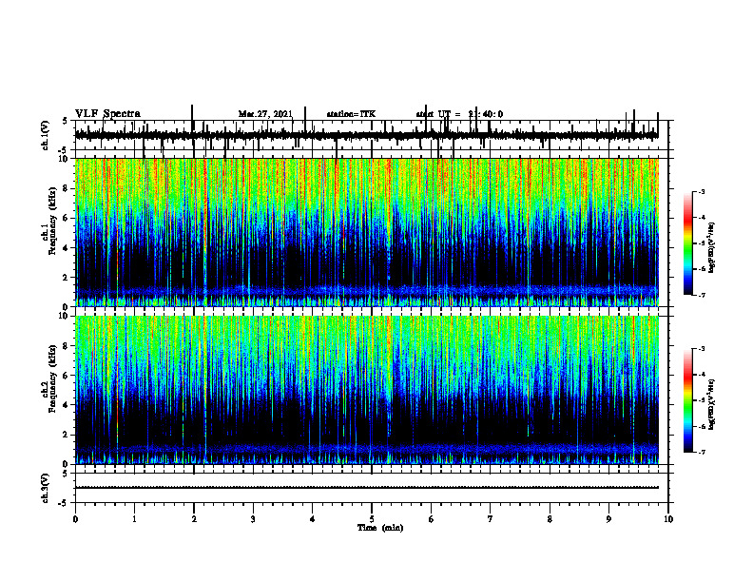Click the "ch.1(V)" waveform axis label

click(x=45, y=135)
